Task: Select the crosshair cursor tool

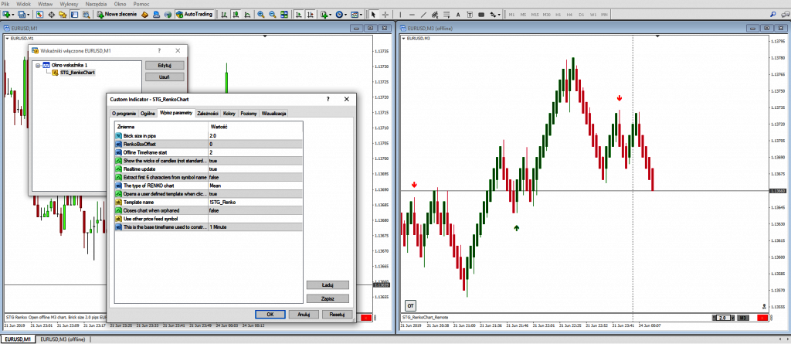Action: 385,14
